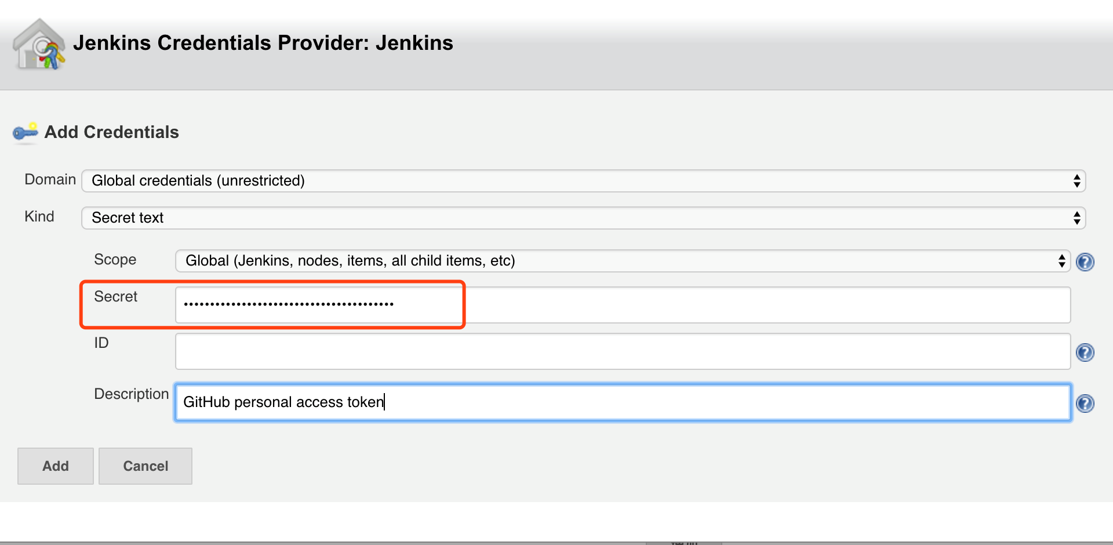Open help for the ID field
This screenshot has width=1113, height=545.
pos(1085,353)
